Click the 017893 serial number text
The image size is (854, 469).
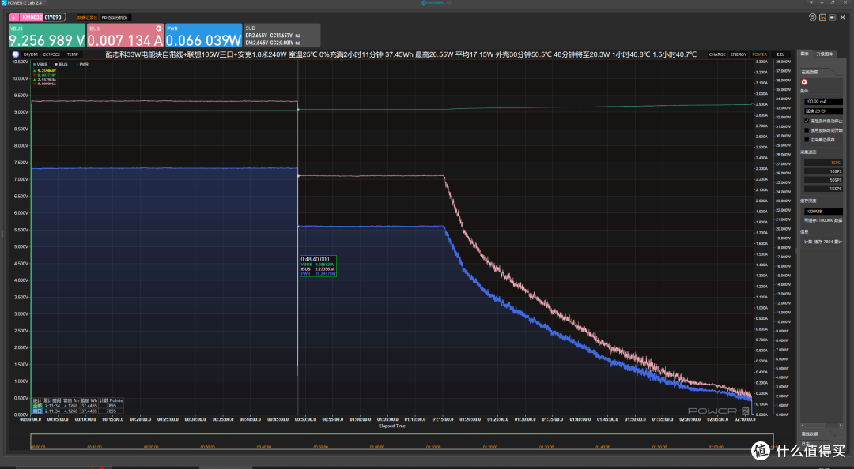53,17
